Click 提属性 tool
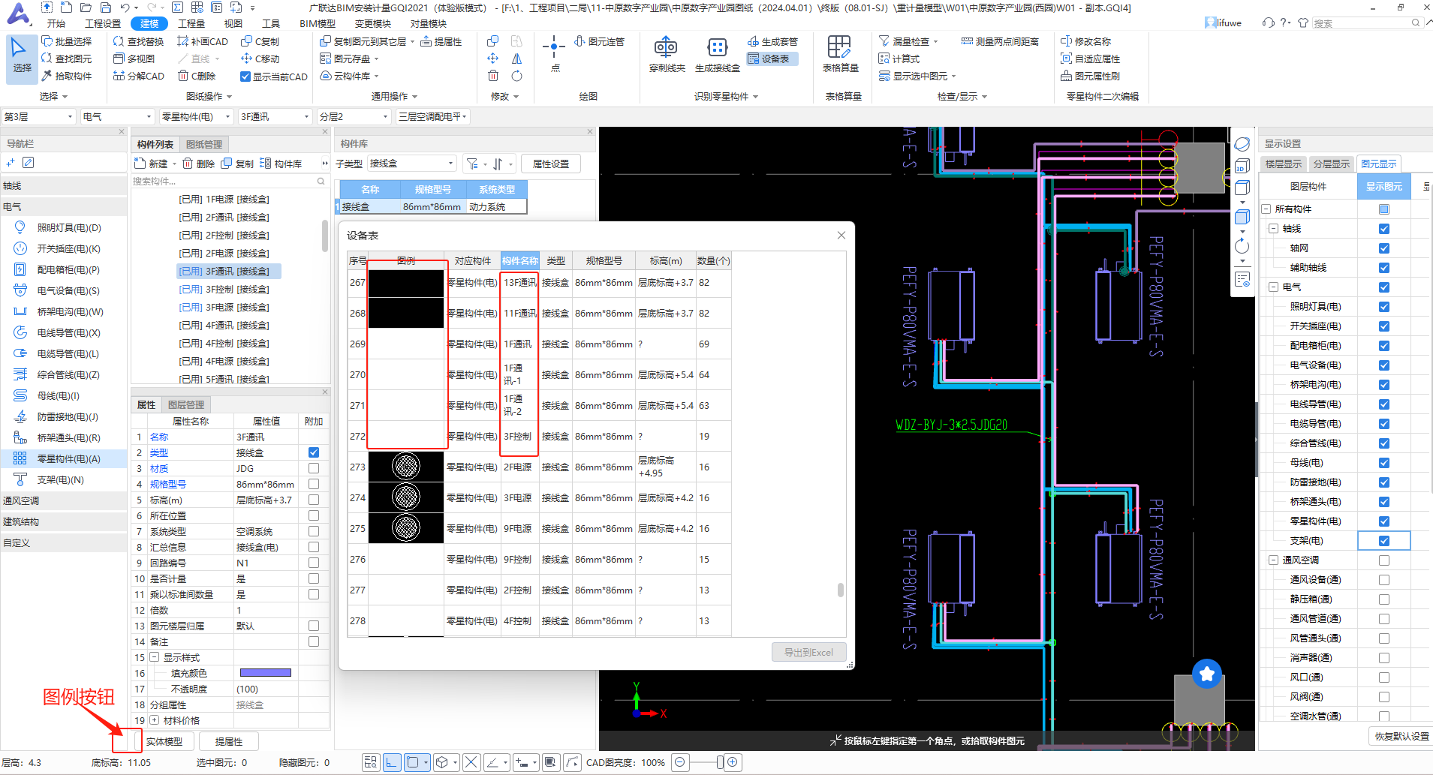1433x775 pixels. coord(441,41)
